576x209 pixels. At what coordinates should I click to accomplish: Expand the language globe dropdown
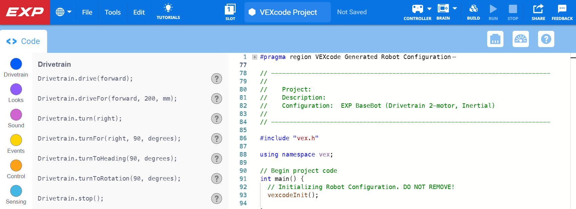[x=63, y=12]
